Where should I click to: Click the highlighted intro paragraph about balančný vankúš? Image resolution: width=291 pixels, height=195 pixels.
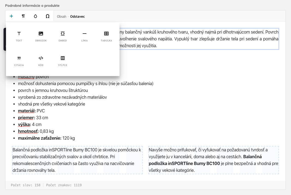pyautogui.click(x=199, y=39)
